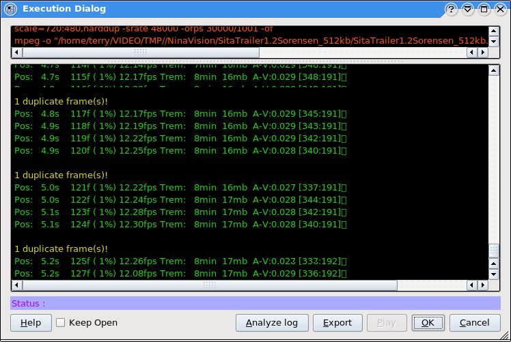Click the log line for frame 117f
Image resolution: width=511 pixels, height=342 pixels.
(x=180, y=114)
